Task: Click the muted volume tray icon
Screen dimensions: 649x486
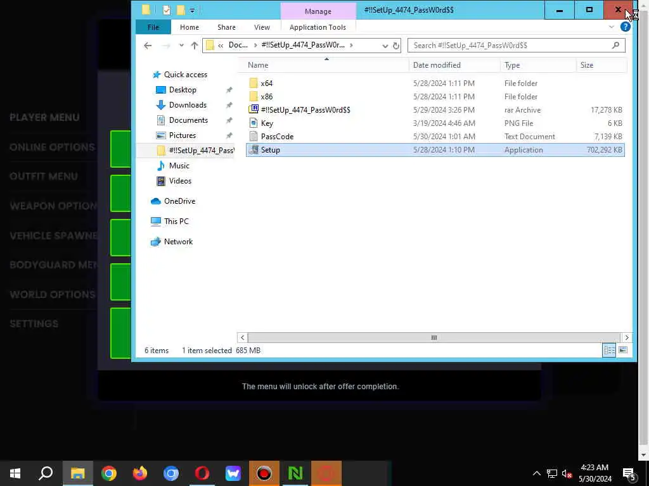Action: [x=567, y=473]
